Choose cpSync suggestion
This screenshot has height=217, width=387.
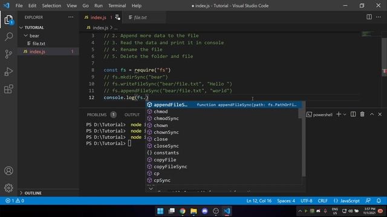tap(223, 180)
